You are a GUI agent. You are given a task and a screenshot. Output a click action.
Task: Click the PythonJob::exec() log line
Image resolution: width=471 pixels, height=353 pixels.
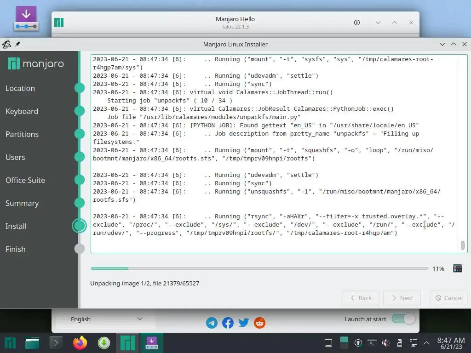click(243, 108)
